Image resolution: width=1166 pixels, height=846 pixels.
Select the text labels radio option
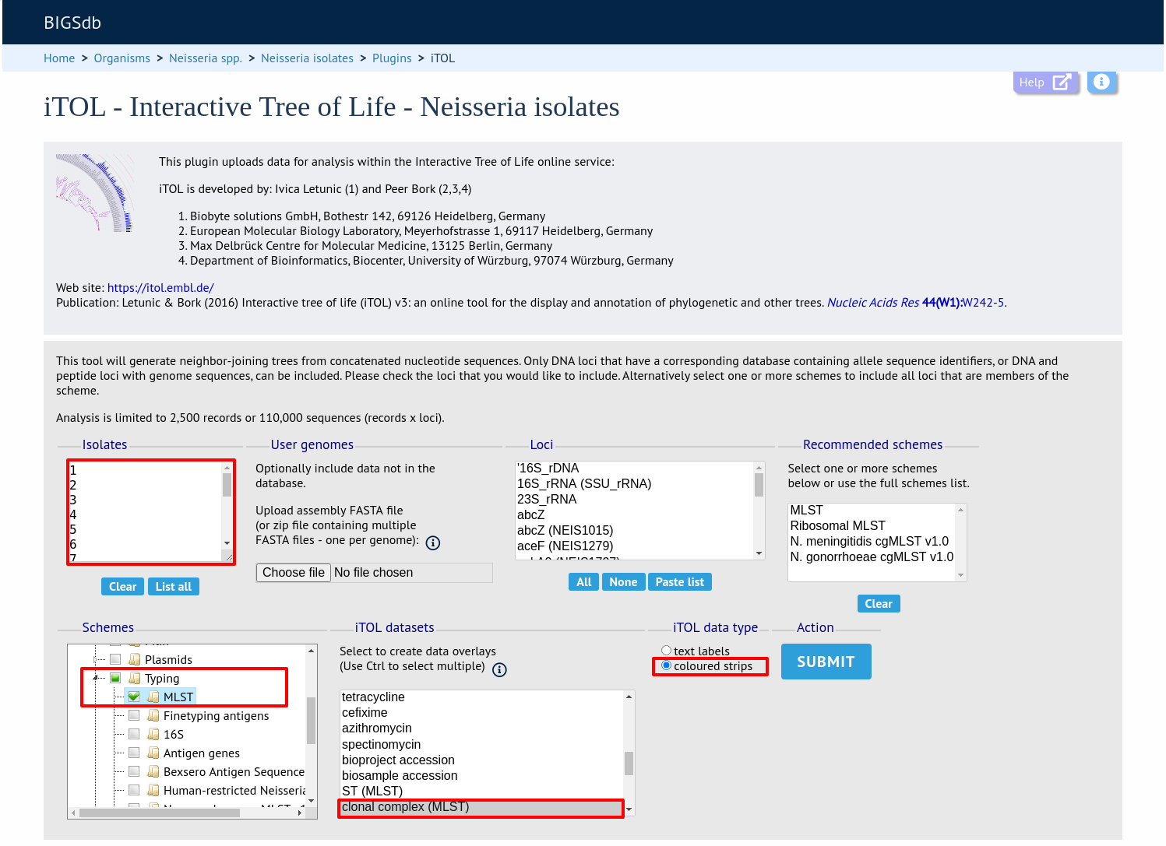666,651
